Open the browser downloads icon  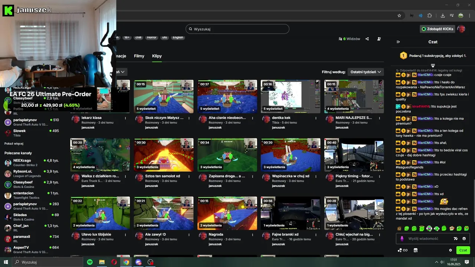[x=443, y=16]
